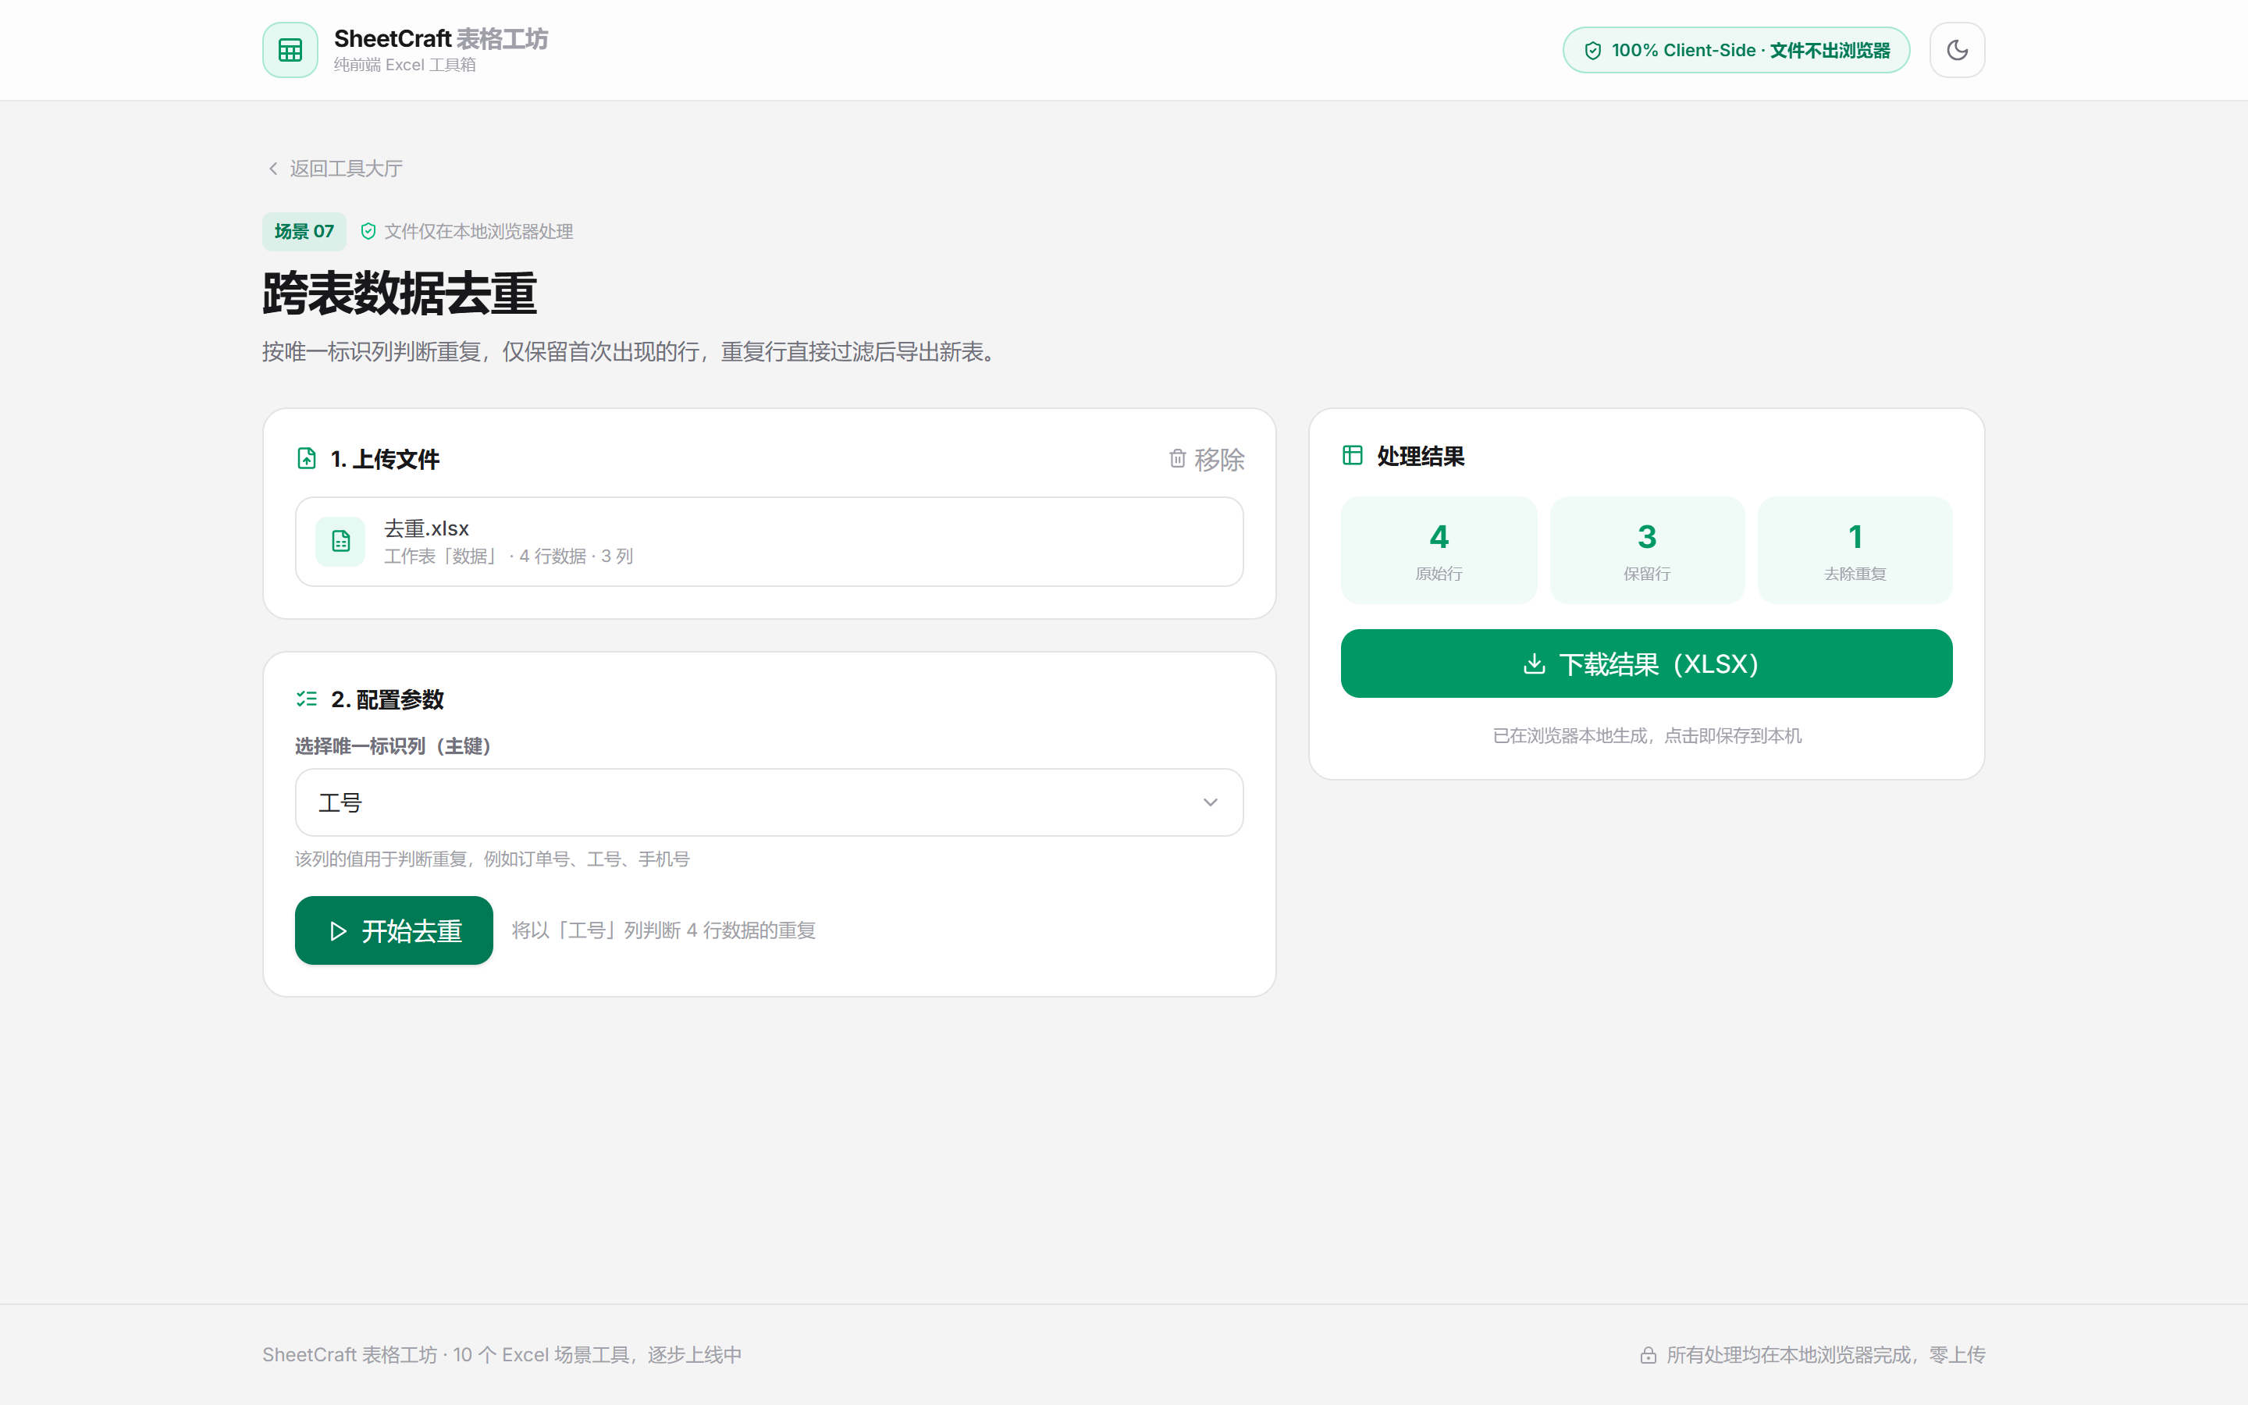The image size is (2248, 1405).
Task: Click the checklist icon next to 2. 配置参数
Action: [x=307, y=699]
